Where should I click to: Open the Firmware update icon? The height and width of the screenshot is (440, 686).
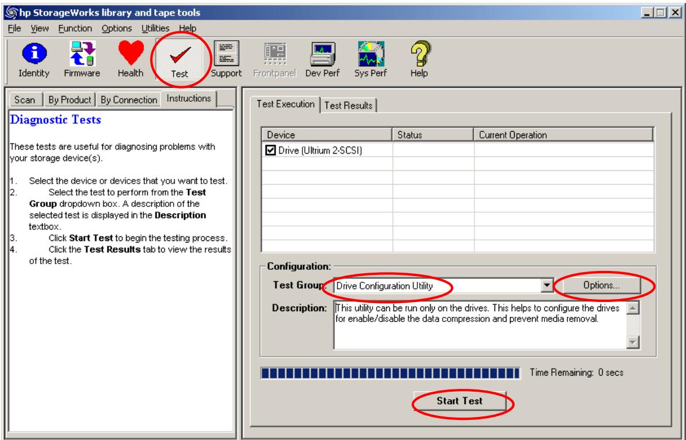(x=82, y=60)
